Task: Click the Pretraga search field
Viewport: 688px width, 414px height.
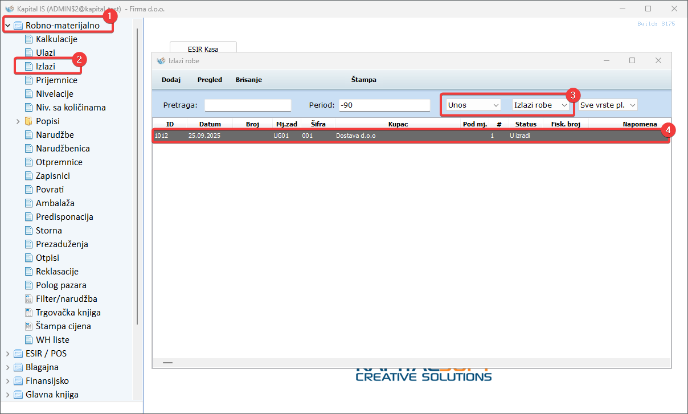Action: 248,105
